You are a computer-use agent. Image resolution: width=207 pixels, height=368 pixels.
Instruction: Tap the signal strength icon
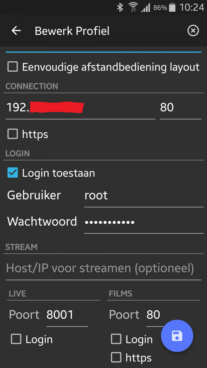146,7
